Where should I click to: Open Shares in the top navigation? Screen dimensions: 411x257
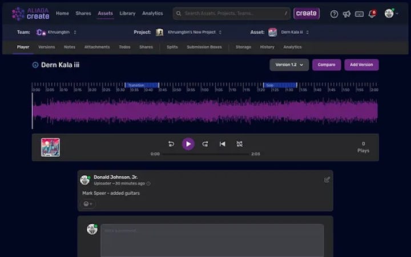[83, 13]
